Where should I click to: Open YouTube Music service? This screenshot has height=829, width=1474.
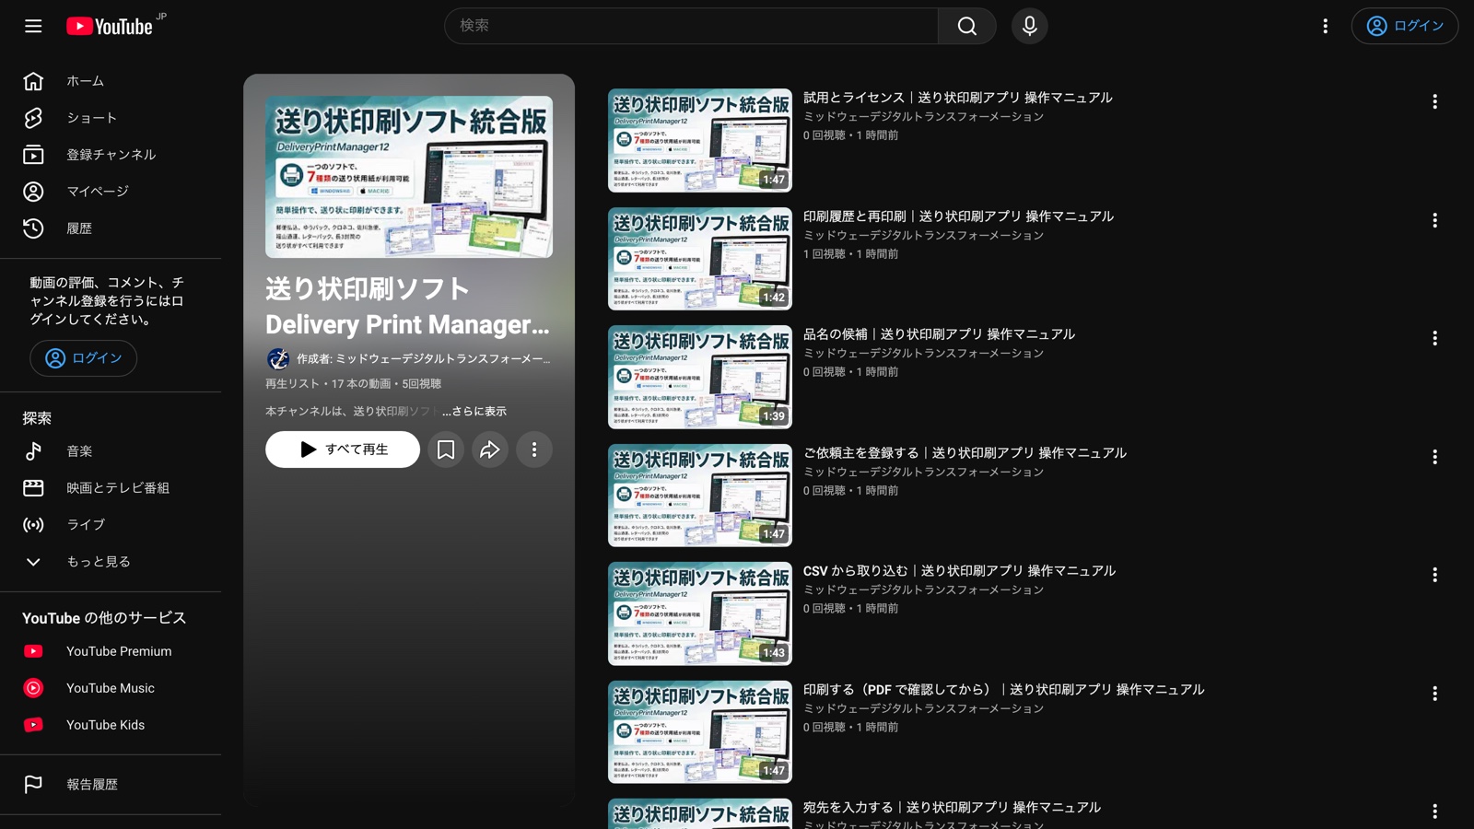point(111,688)
